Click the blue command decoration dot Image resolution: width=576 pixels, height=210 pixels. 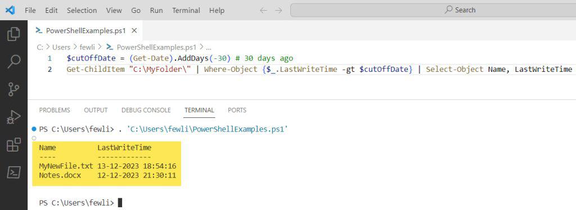pyautogui.click(x=34, y=129)
